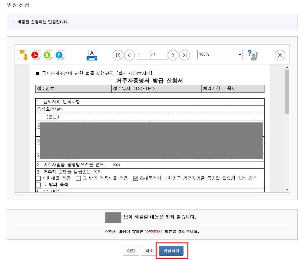Click the previous page arrow
The image size is (301, 260).
click(129, 55)
